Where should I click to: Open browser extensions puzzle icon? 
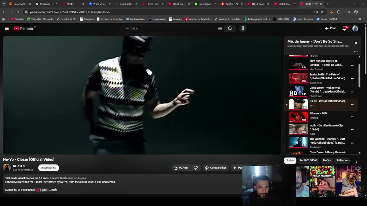tap(339, 12)
